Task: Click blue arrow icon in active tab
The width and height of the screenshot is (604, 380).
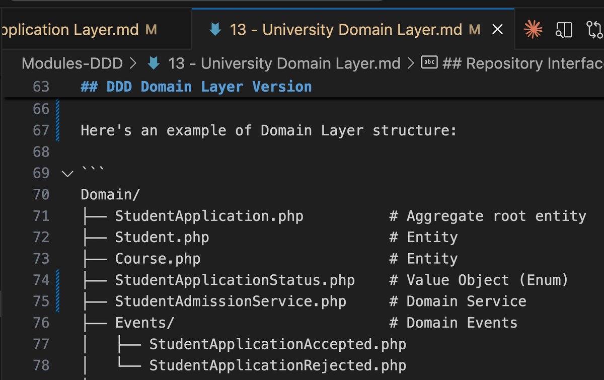Action: coord(215,30)
